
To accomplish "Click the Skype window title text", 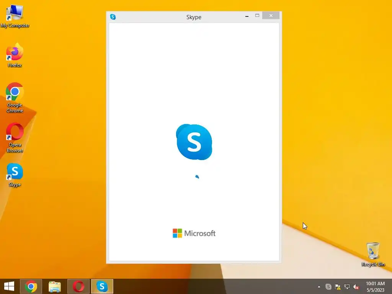I will 194,17.
